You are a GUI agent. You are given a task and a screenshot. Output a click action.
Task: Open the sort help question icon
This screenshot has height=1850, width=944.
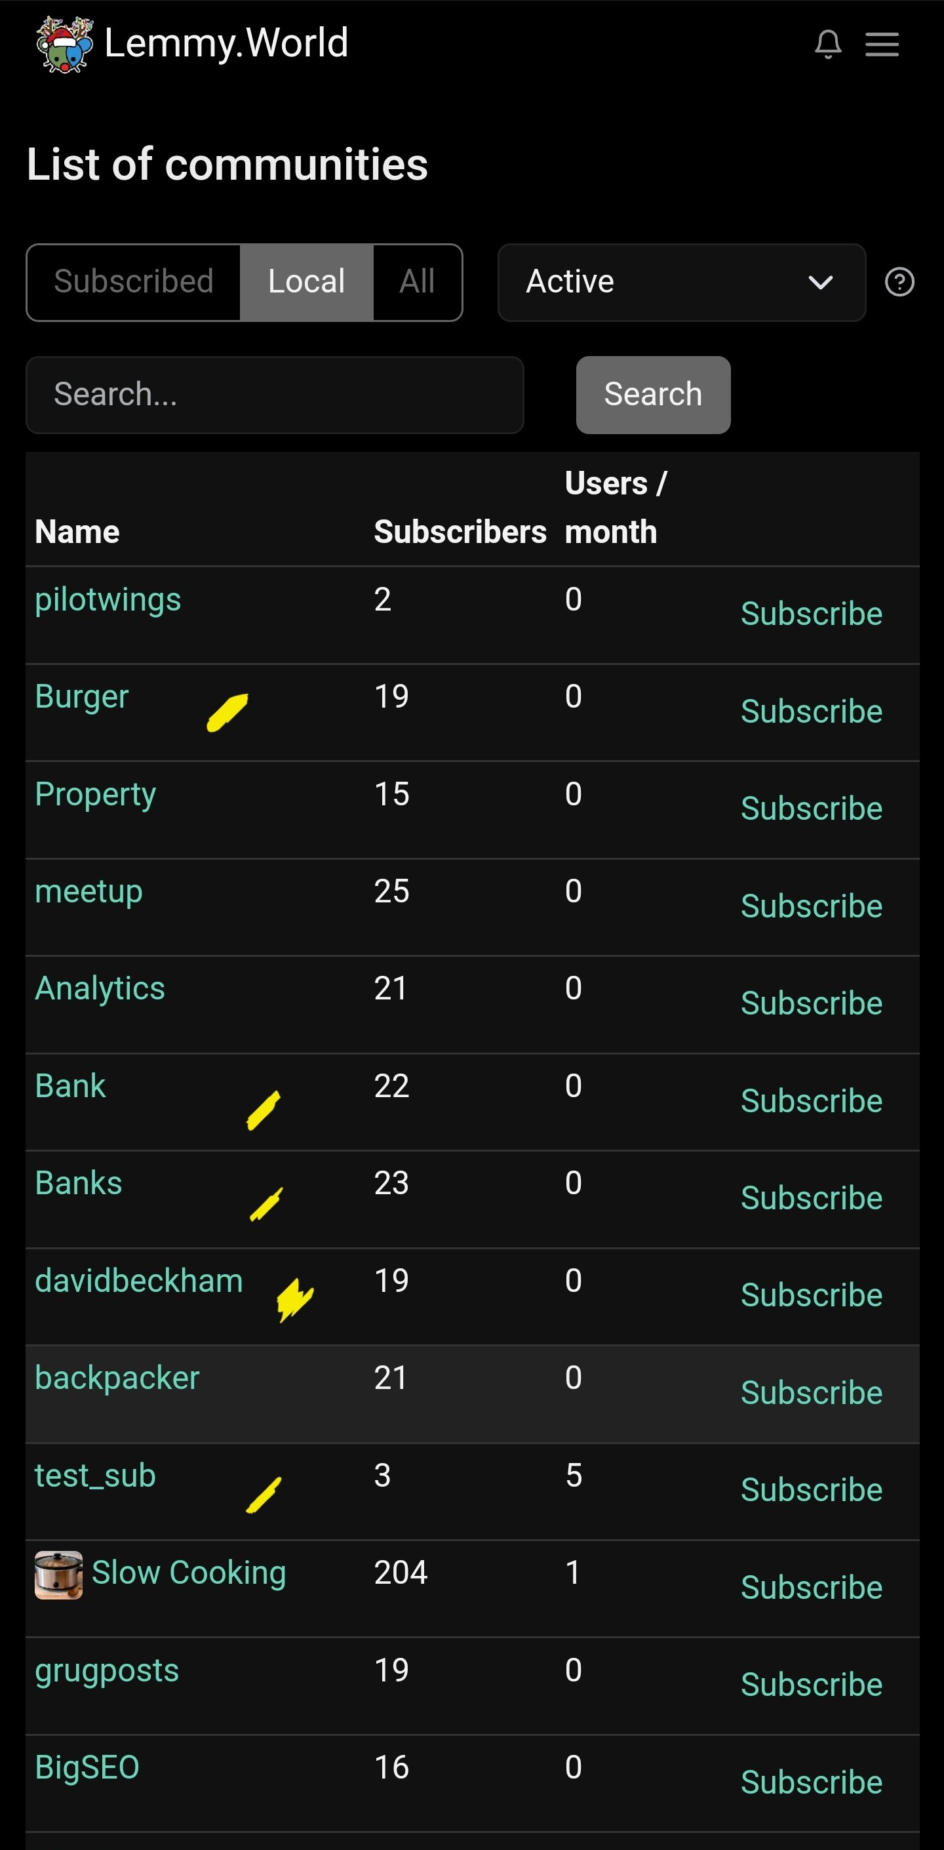click(x=899, y=281)
